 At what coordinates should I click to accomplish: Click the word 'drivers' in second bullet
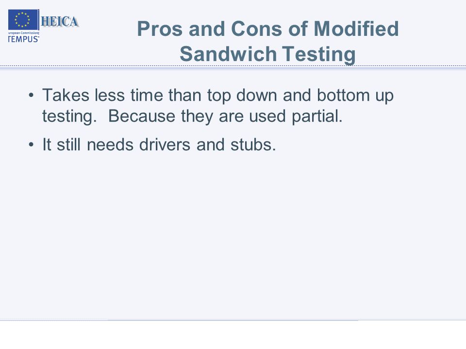(x=165, y=145)
